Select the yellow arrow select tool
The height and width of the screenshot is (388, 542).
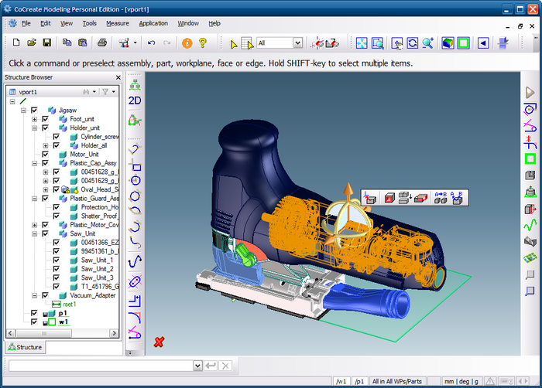click(x=233, y=43)
